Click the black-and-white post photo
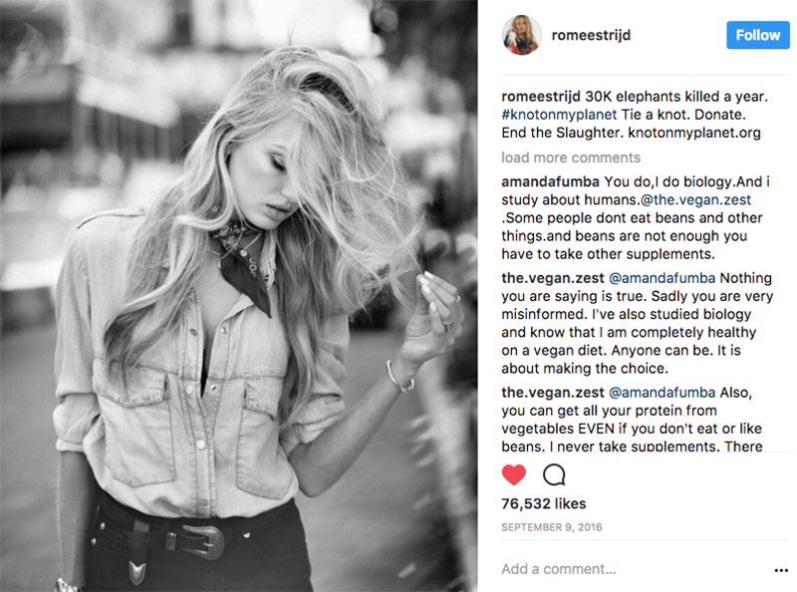 coord(239,296)
